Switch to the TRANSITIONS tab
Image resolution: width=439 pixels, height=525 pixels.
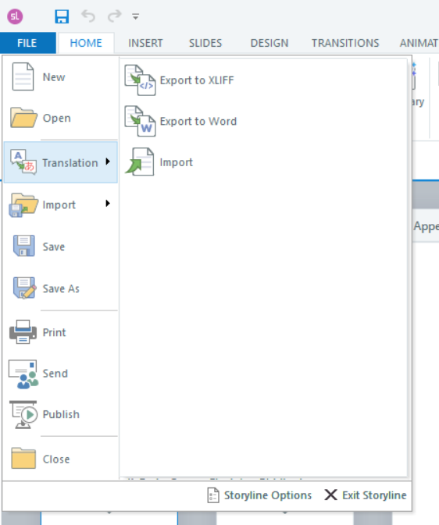pos(345,43)
